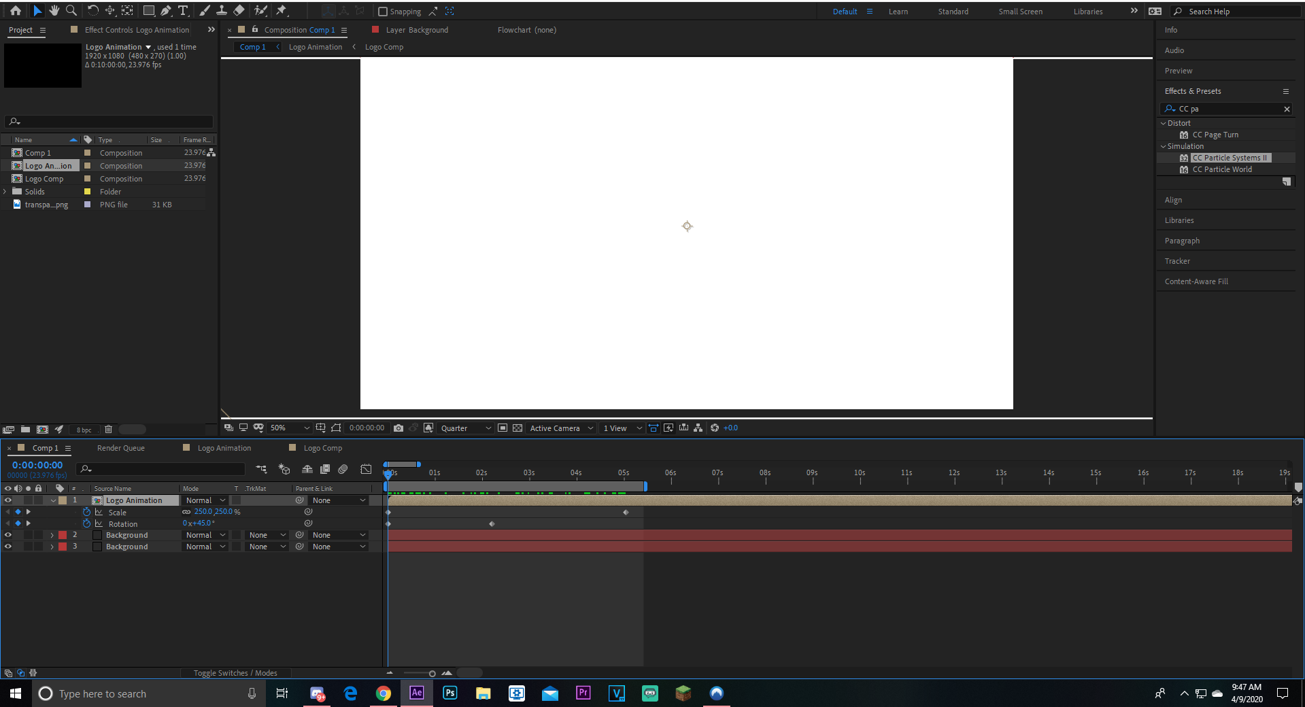Select the Pen tool
This screenshot has height=707, width=1305.
point(165,10)
